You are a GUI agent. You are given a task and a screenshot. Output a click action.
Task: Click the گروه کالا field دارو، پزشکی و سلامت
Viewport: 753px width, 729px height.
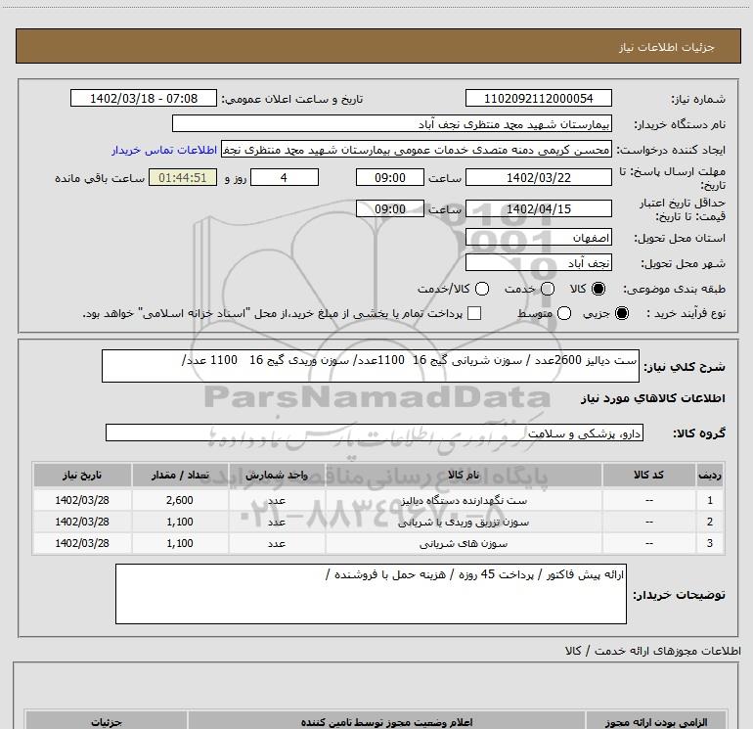375,433
